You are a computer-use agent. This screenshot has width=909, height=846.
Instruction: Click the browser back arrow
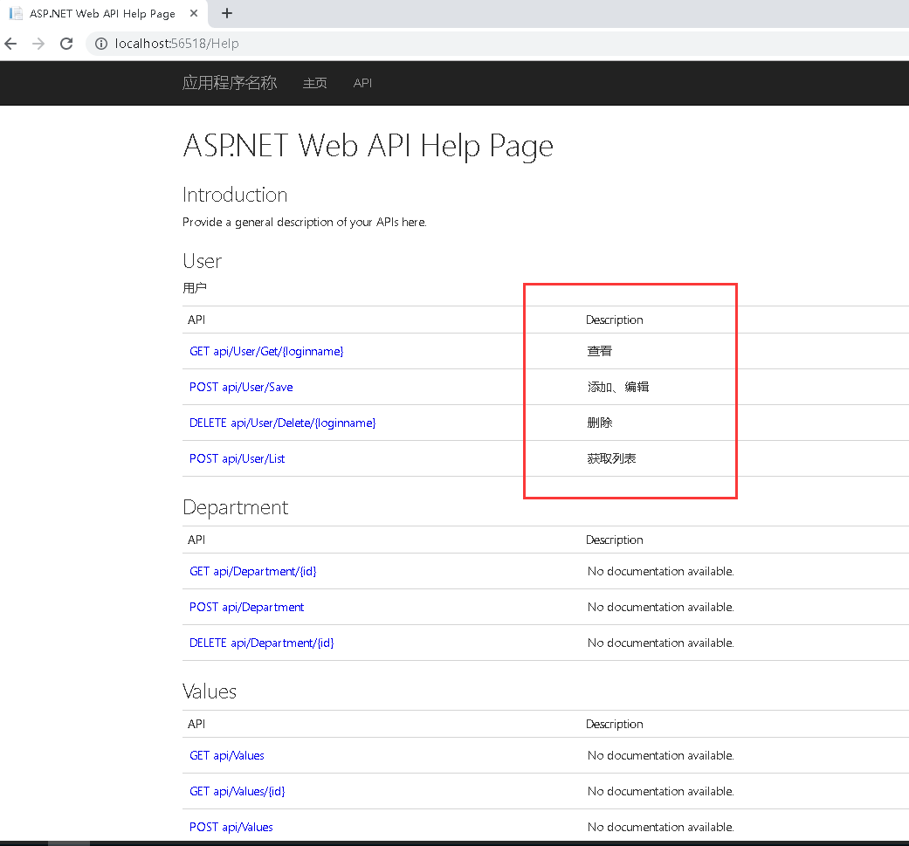point(10,44)
